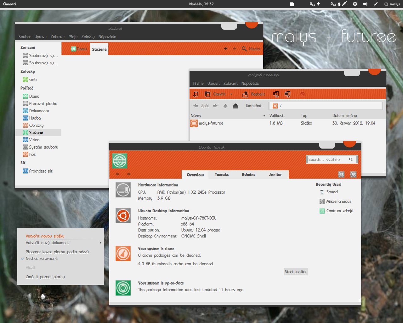Image resolution: width=403 pixels, height=323 pixels.
Task: Open Sound from Recently Used
Action: pyautogui.click(x=329, y=192)
